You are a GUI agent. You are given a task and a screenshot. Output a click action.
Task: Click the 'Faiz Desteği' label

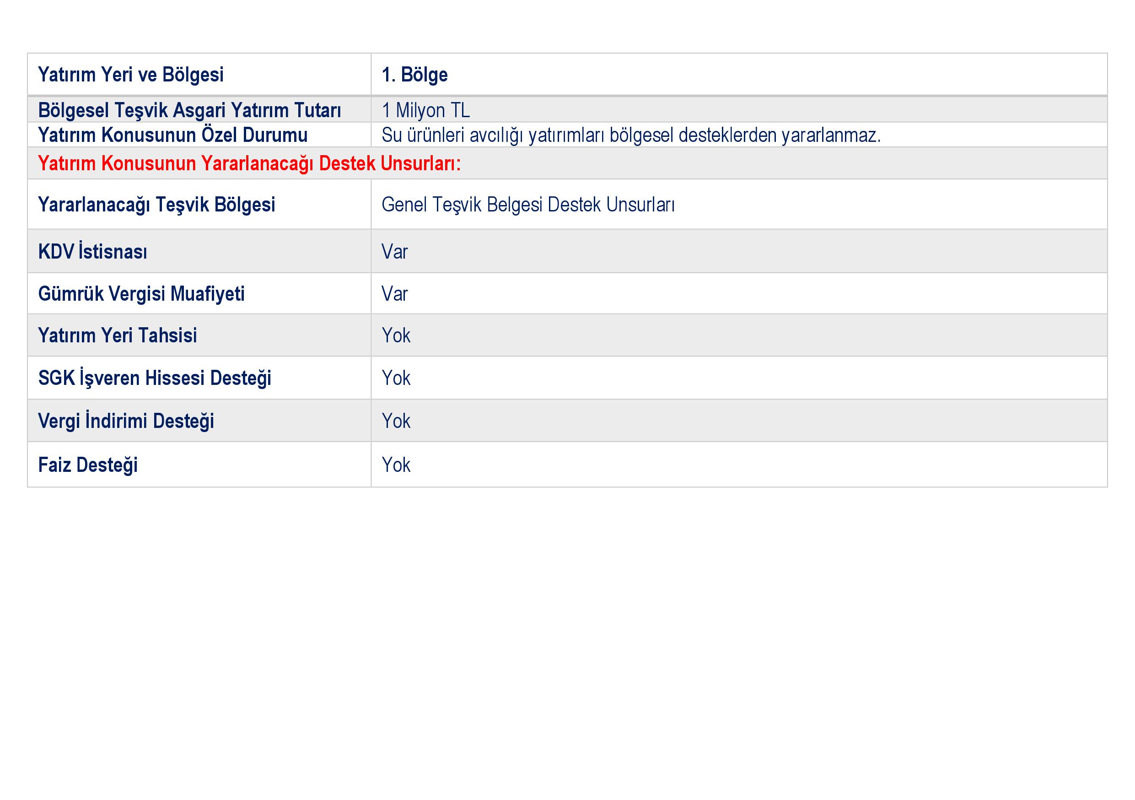coord(87,465)
